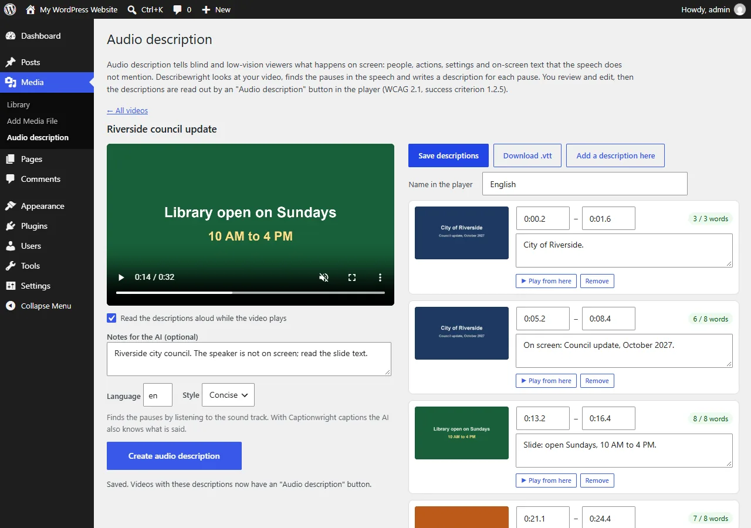Enter video fullscreen mode
This screenshot has height=528, width=751.
tap(352, 277)
